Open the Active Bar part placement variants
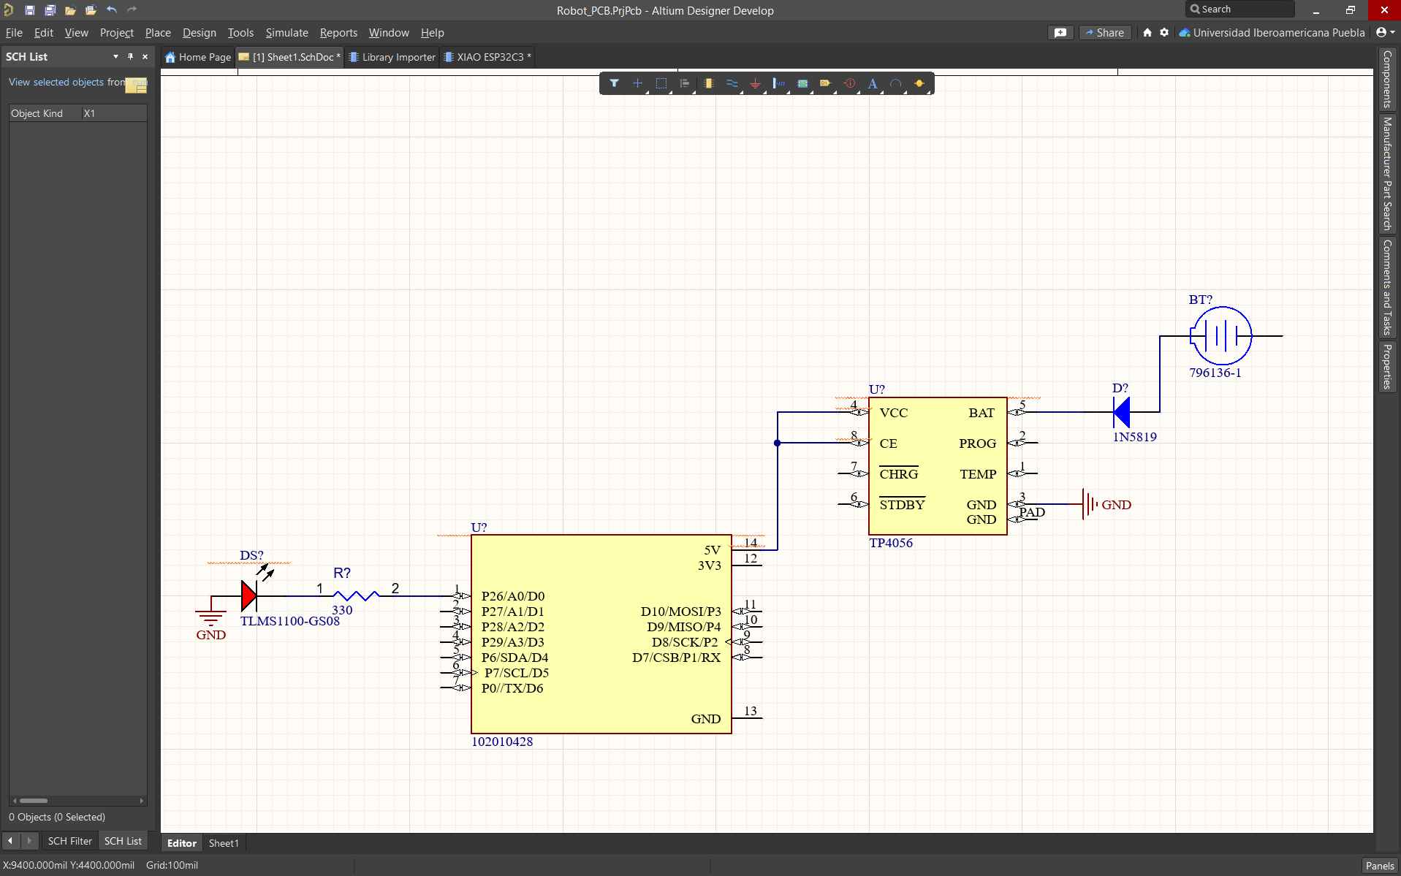 (715, 92)
